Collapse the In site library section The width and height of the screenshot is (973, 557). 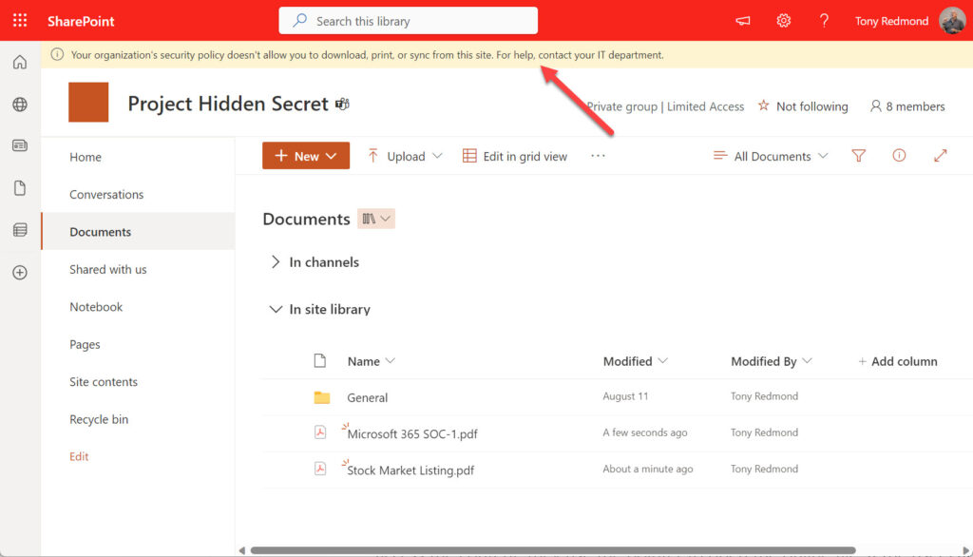(276, 309)
